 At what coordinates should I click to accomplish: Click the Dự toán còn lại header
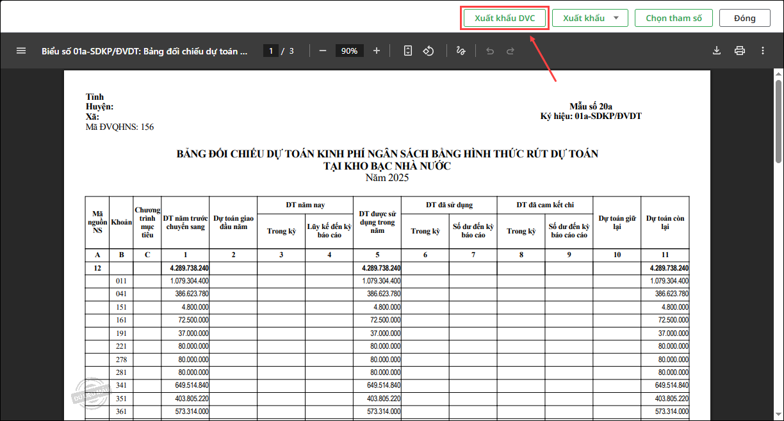[665, 222]
